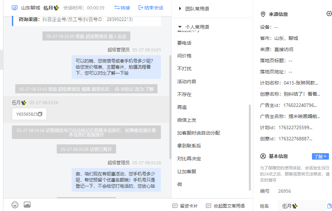Image resolution: width=332 pixels, height=211 pixels.
Task: Click the 来源 value 直接访问
Action: (284, 50)
